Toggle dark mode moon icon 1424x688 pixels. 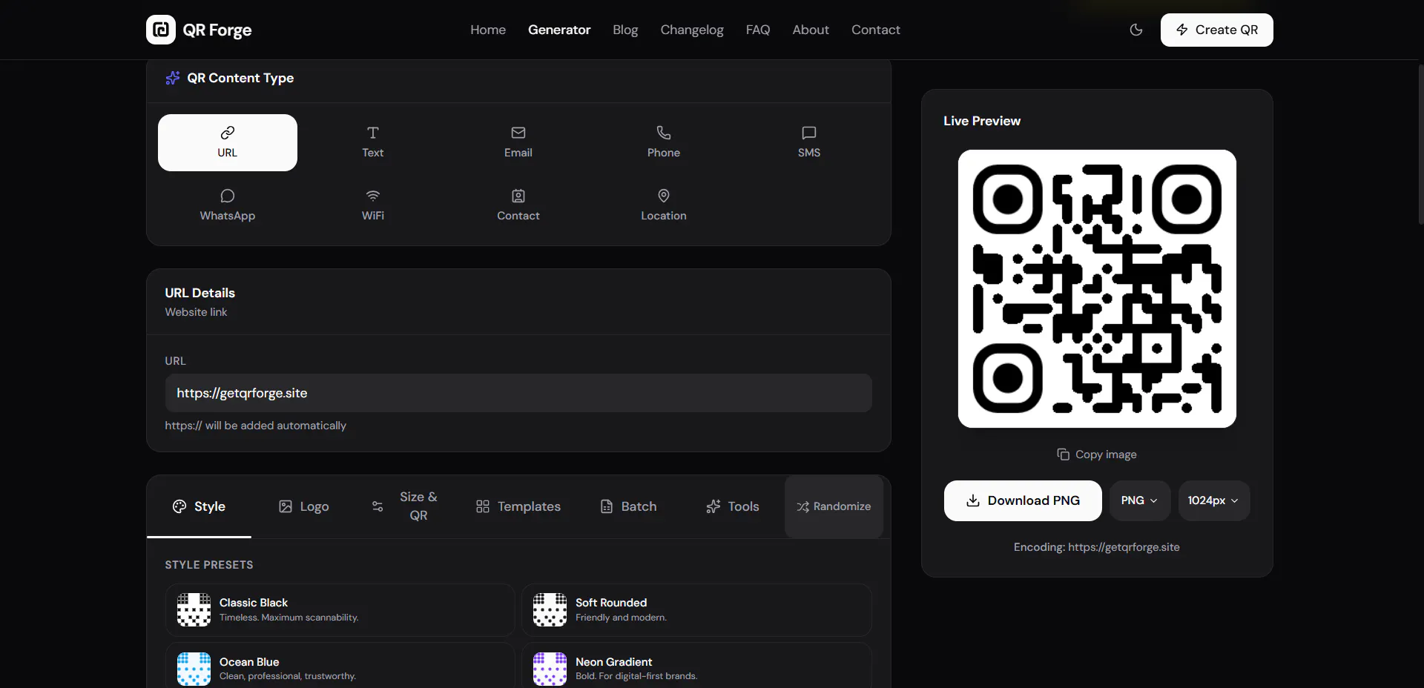coord(1136,30)
